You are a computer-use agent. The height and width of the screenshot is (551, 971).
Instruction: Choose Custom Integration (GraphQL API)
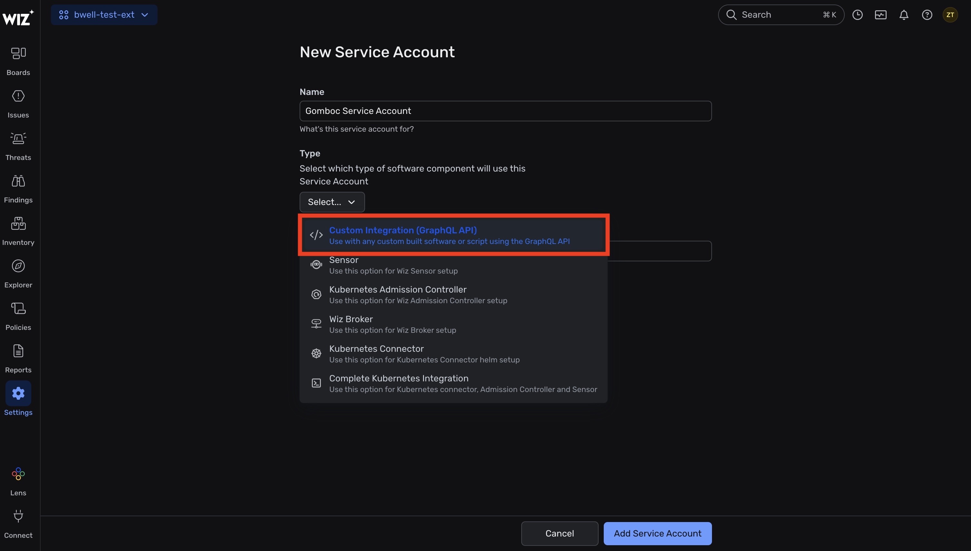[453, 235]
